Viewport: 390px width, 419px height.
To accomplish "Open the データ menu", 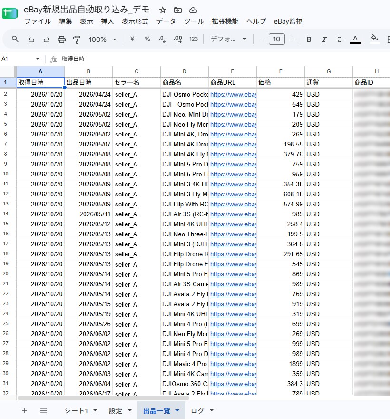I will pos(166,21).
